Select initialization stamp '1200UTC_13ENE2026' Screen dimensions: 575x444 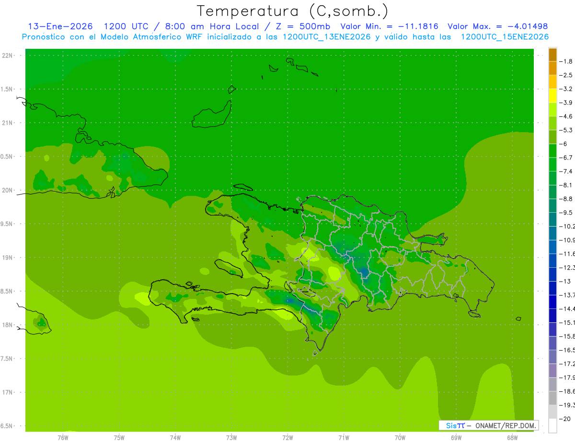coord(326,37)
